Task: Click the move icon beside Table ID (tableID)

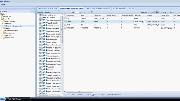Action: pyautogui.click(x=40, y=23)
